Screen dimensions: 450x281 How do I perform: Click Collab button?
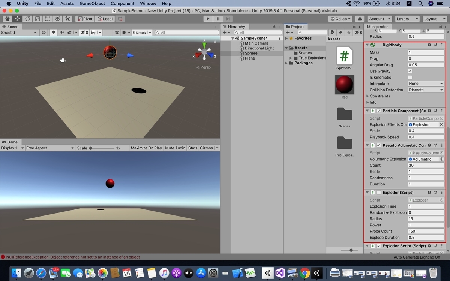[340, 19]
